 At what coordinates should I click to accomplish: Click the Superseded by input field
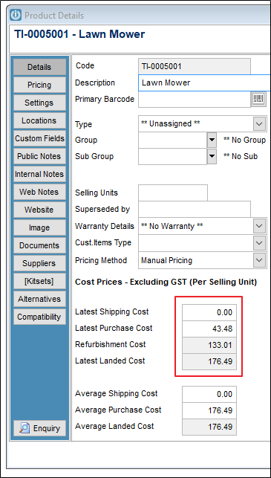click(195, 209)
